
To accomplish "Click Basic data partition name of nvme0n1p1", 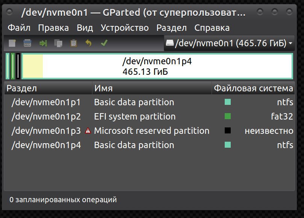I will tap(134, 102).
